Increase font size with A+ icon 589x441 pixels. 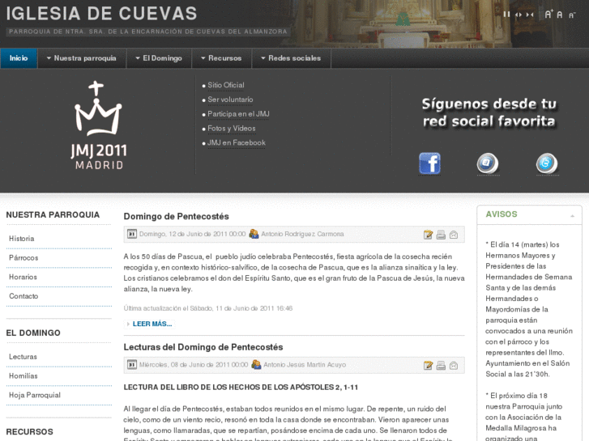tap(548, 15)
